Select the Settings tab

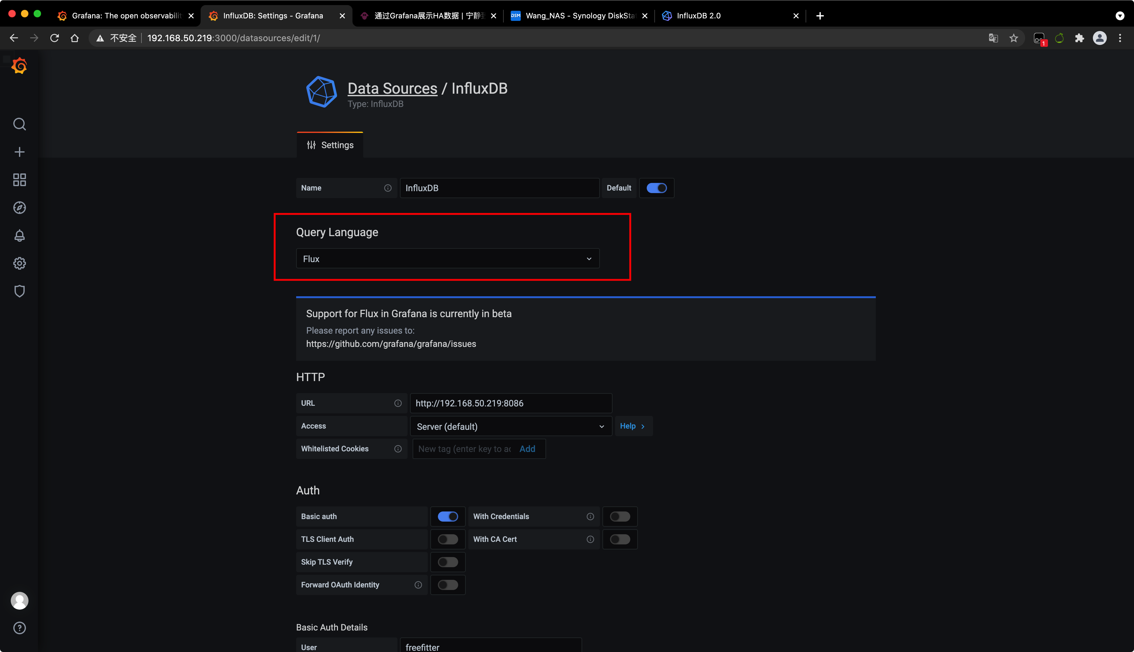(330, 145)
